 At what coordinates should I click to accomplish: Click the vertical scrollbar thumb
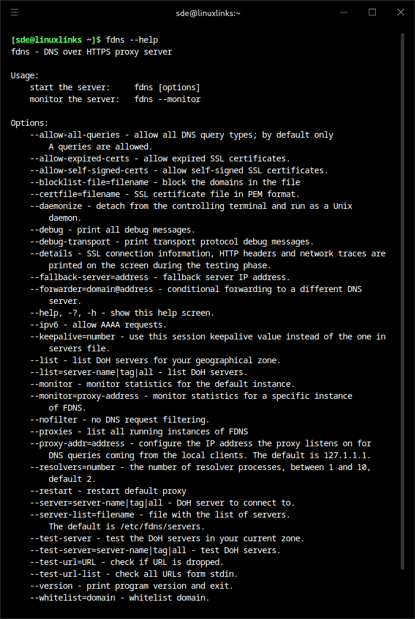point(403,301)
